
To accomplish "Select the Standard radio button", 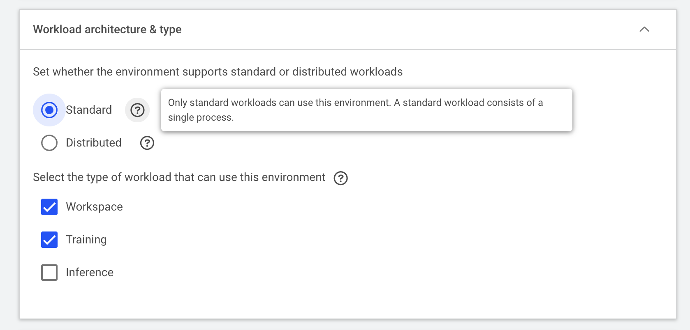I will point(49,110).
